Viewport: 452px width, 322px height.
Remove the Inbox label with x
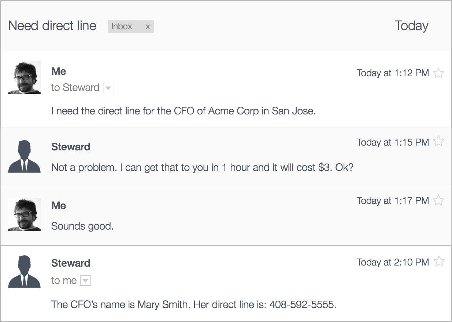[x=148, y=27]
